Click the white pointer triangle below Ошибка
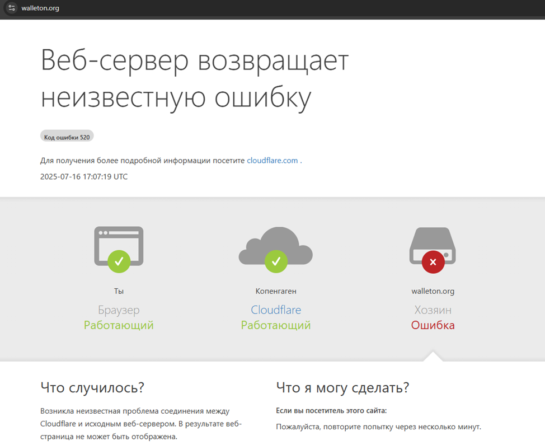The width and height of the screenshot is (545, 445). 433,357
